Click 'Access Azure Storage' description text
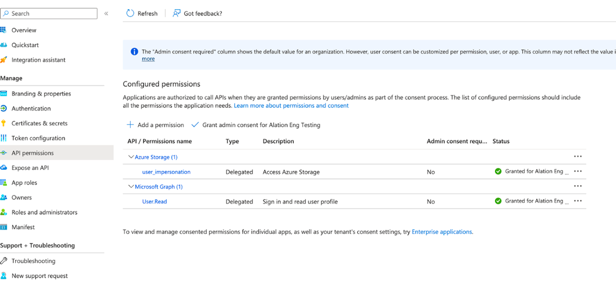Screen dimensions: 616x293 [291, 172]
